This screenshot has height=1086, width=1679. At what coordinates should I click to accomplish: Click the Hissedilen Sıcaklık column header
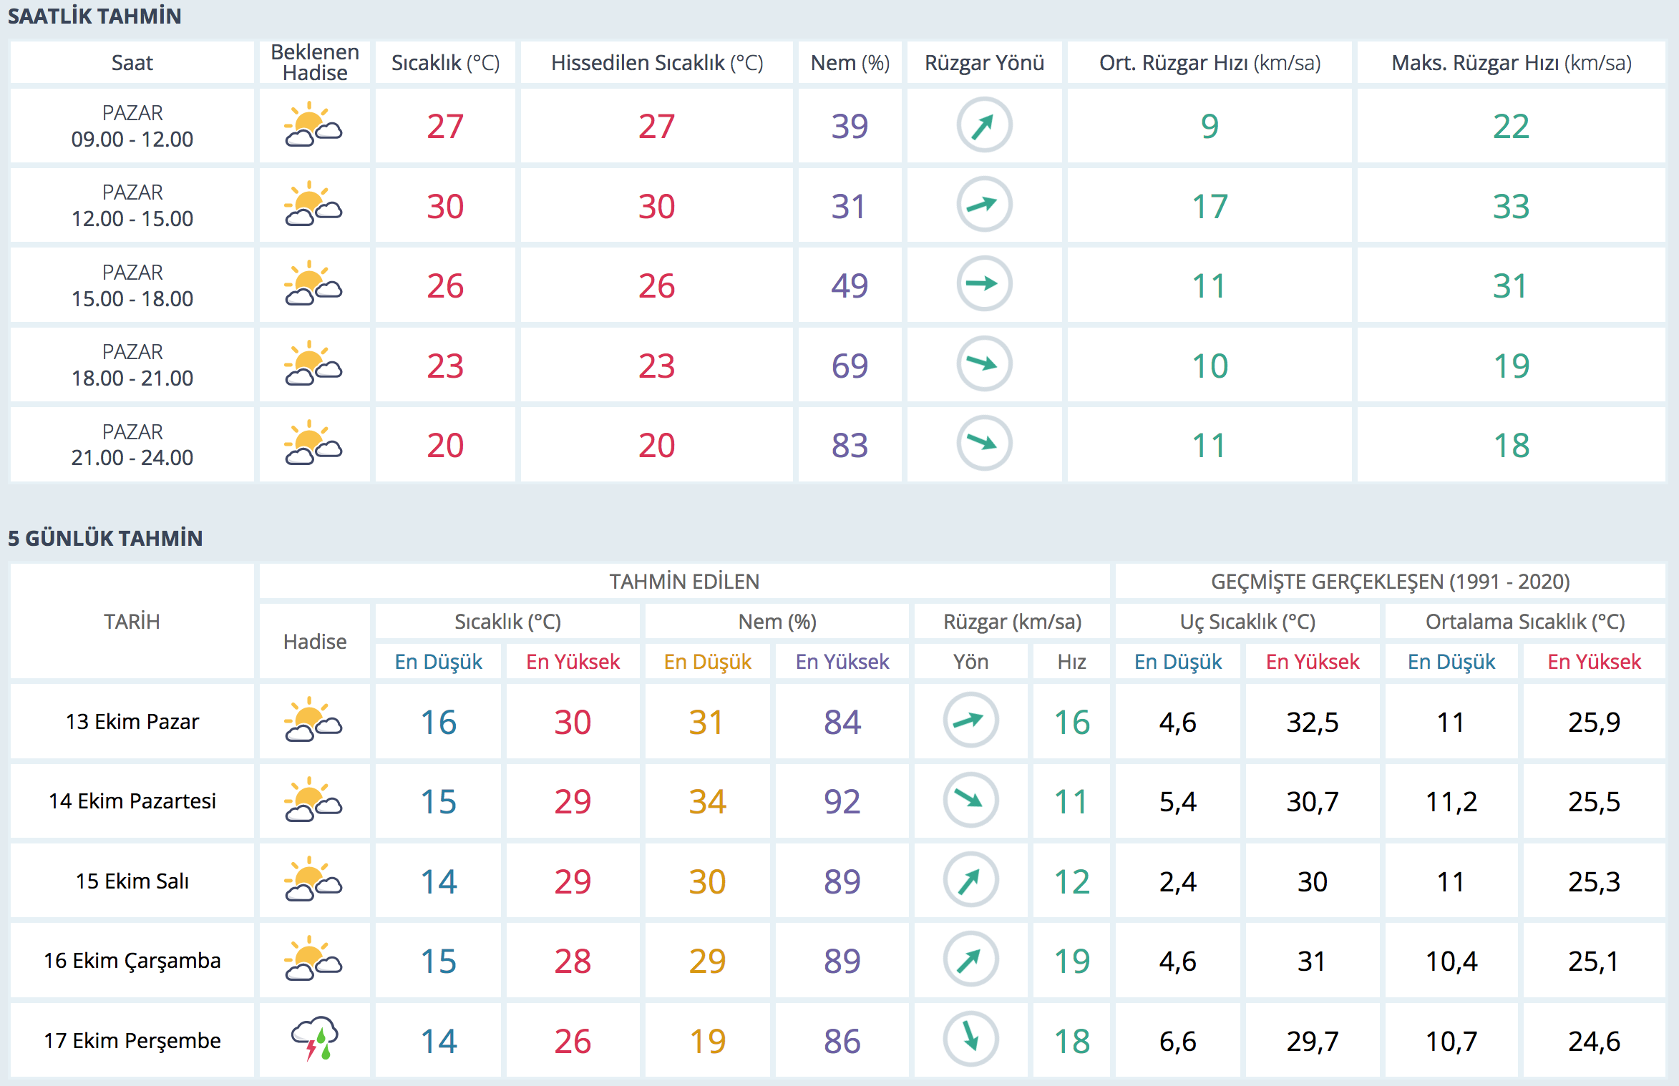[656, 63]
